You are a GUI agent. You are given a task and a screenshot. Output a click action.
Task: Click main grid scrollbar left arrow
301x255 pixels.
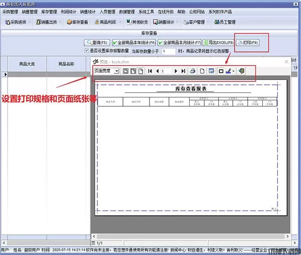[4, 243]
